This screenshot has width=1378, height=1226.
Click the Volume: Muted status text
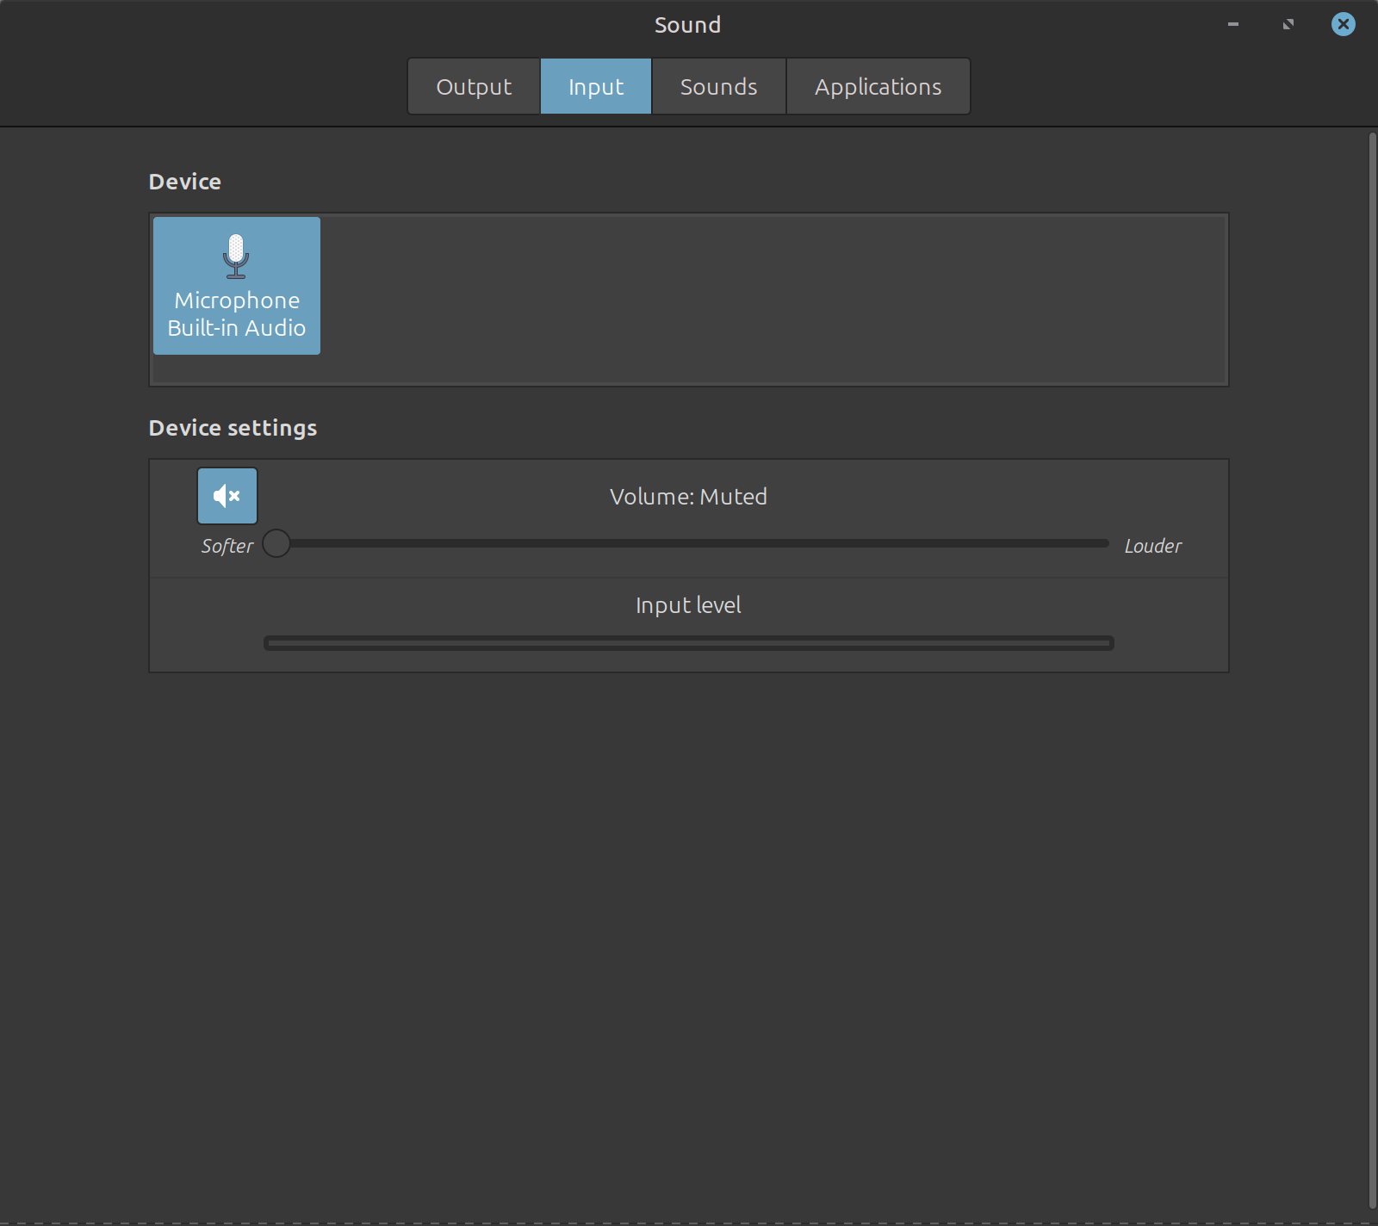[688, 497]
